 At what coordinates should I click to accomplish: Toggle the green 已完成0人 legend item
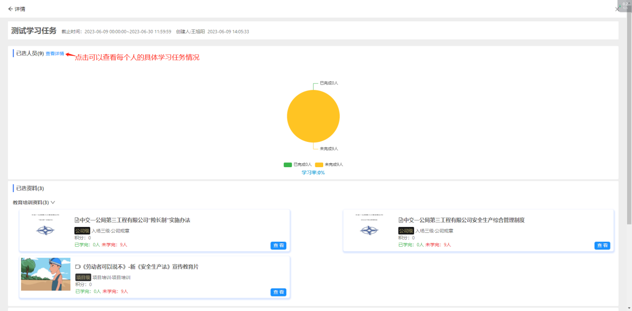coord(298,165)
